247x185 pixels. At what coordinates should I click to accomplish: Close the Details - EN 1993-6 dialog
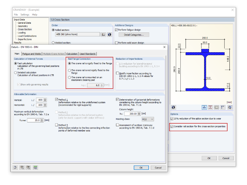[164, 47]
